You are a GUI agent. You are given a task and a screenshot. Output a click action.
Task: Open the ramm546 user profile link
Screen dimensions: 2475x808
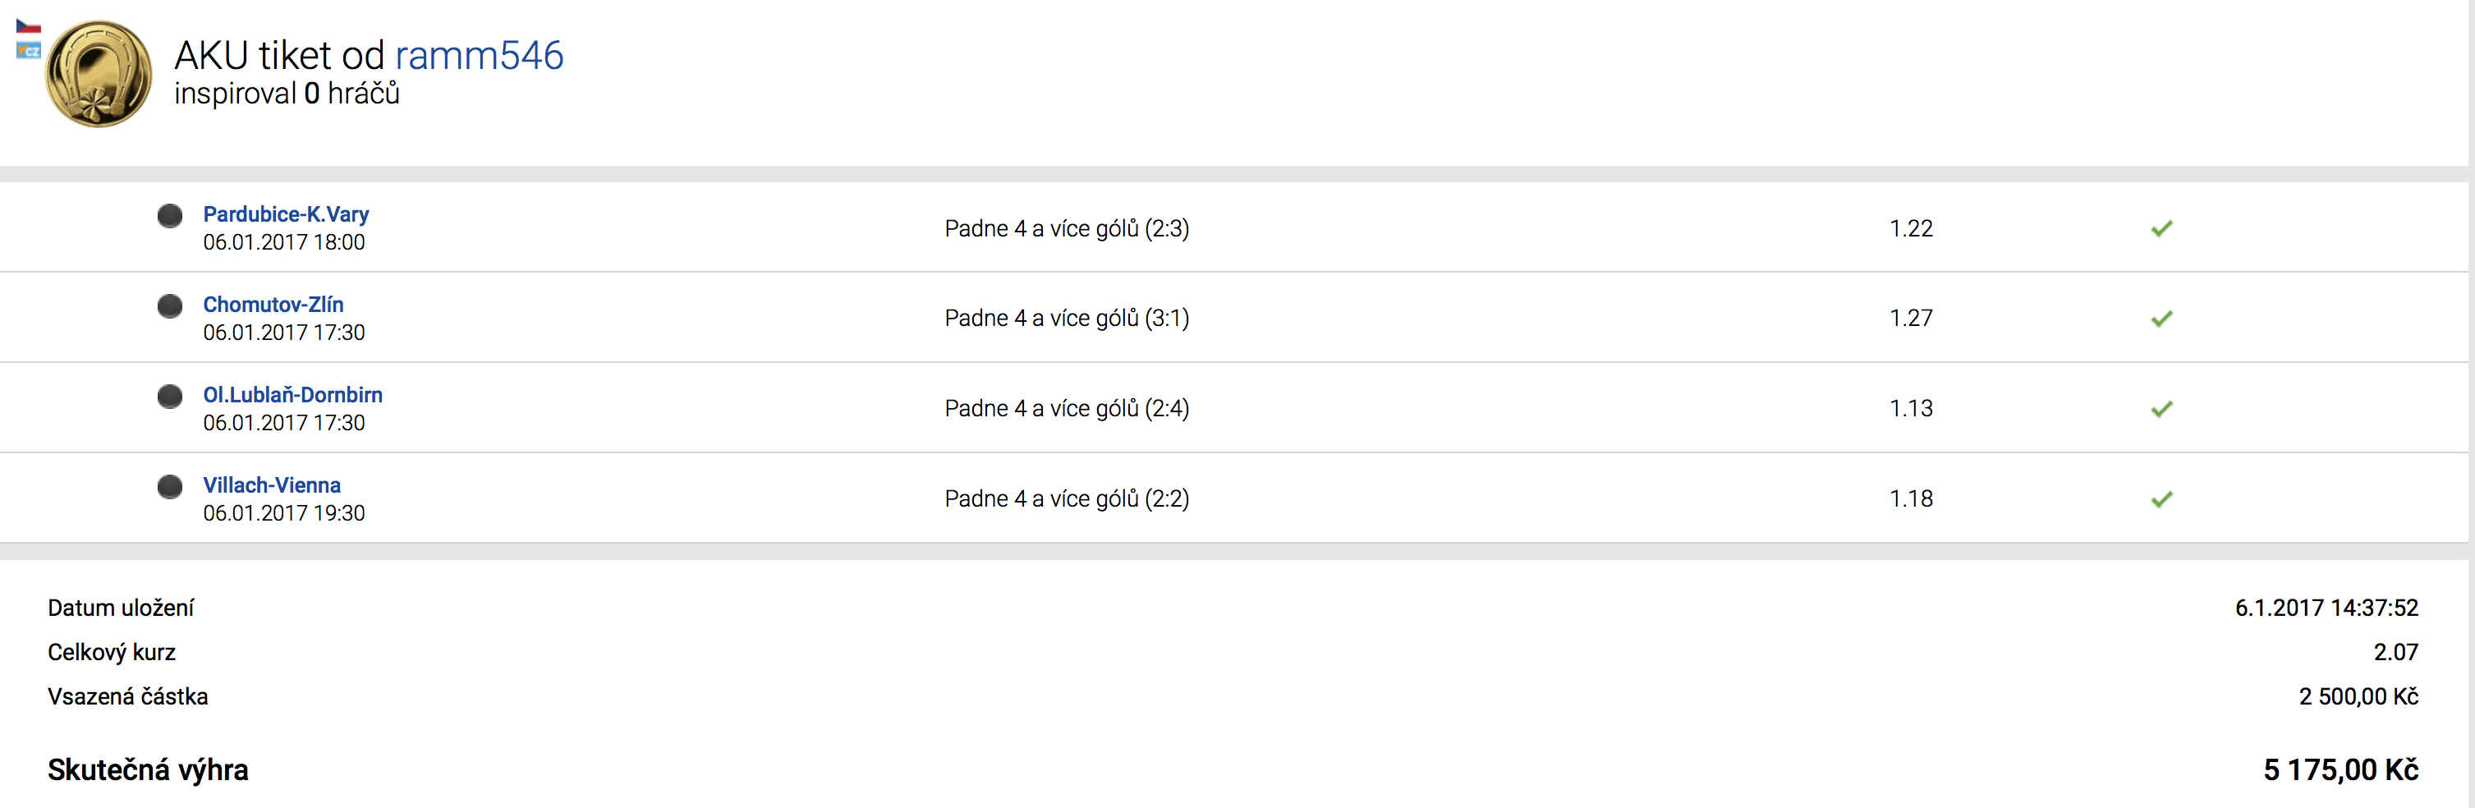pyautogui.click(x=479, y=56)
